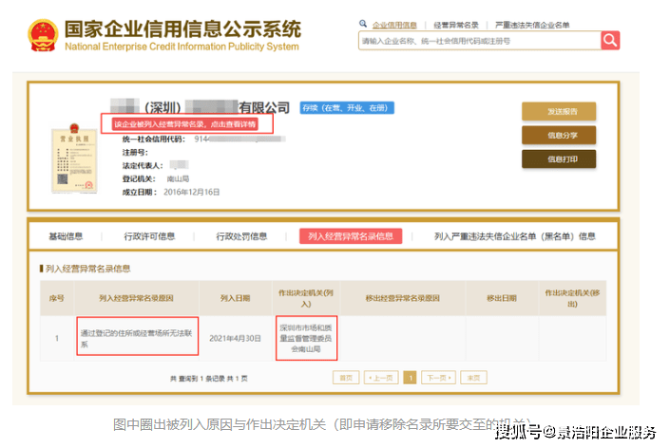Switch to the 行政许可信息 tab
The height and width of the screenshot is (448, 670).
[x=149, y=236]
